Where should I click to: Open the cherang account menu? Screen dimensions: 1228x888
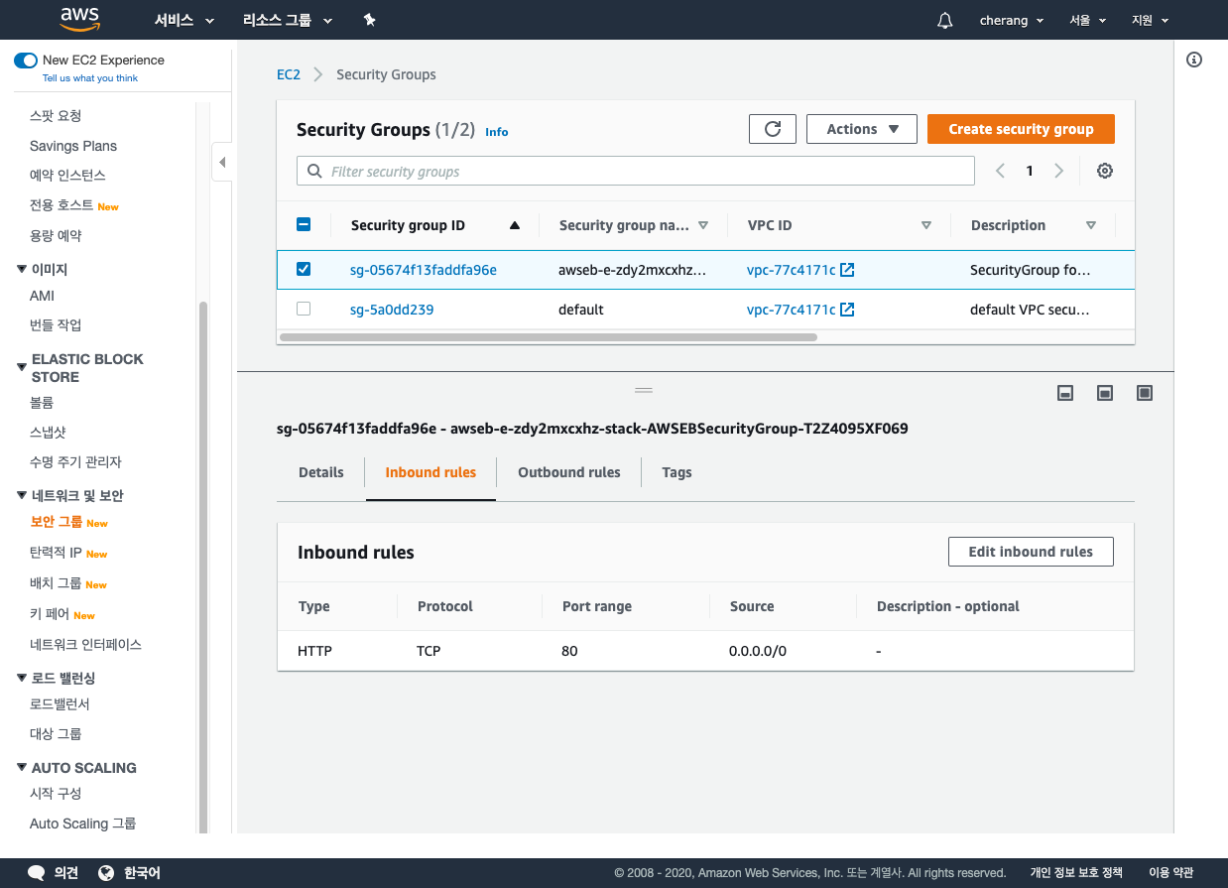(1011, 20)
